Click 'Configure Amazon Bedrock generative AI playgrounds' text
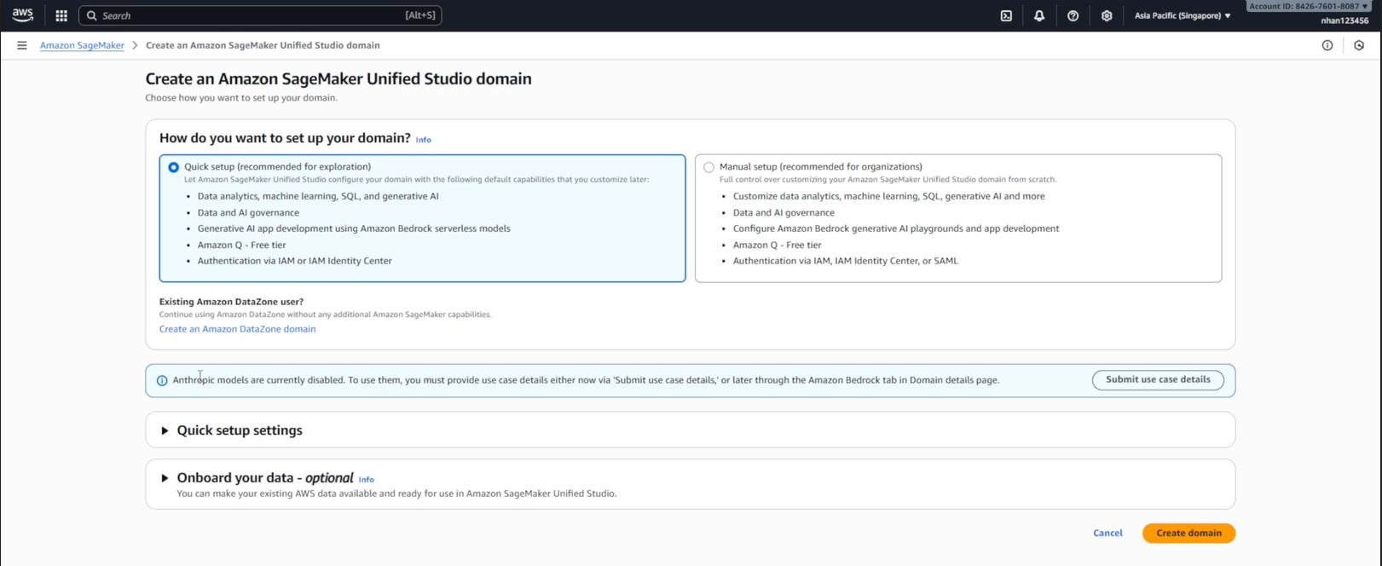1382x566 pixels. tap(847, 228)
